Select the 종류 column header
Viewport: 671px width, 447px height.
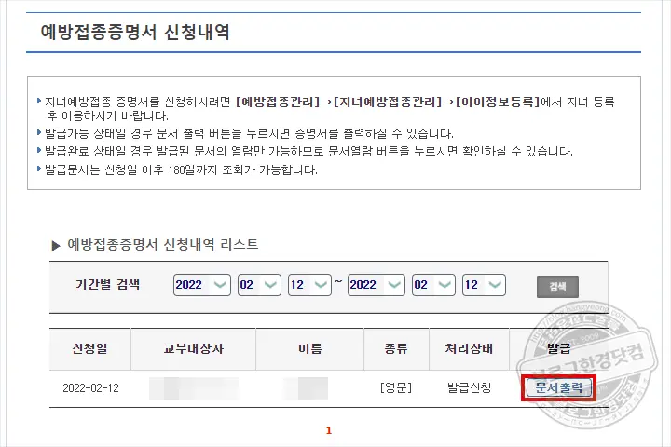pos(396,348)
